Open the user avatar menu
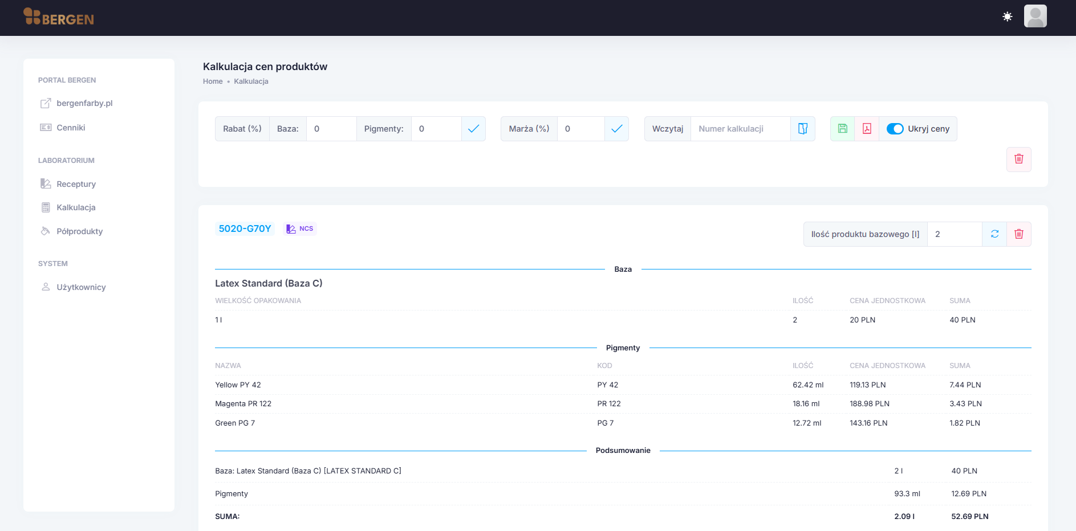1076x531 pixels. (x=1035, y=16)
